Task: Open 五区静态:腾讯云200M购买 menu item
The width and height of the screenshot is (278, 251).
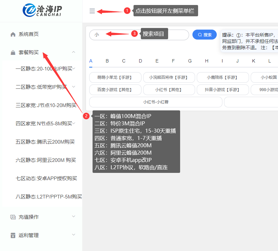Action: pos(45,142)
